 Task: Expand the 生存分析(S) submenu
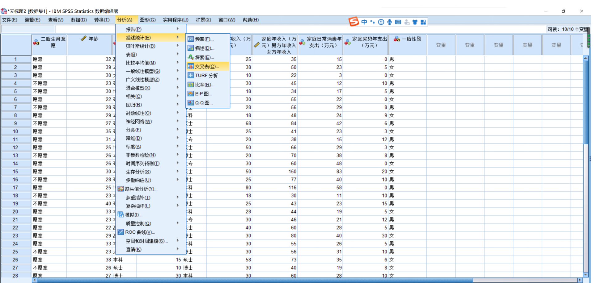tap(151, 172)
